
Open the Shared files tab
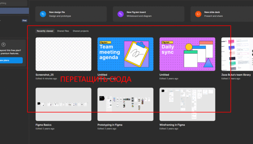click(63, 31)
